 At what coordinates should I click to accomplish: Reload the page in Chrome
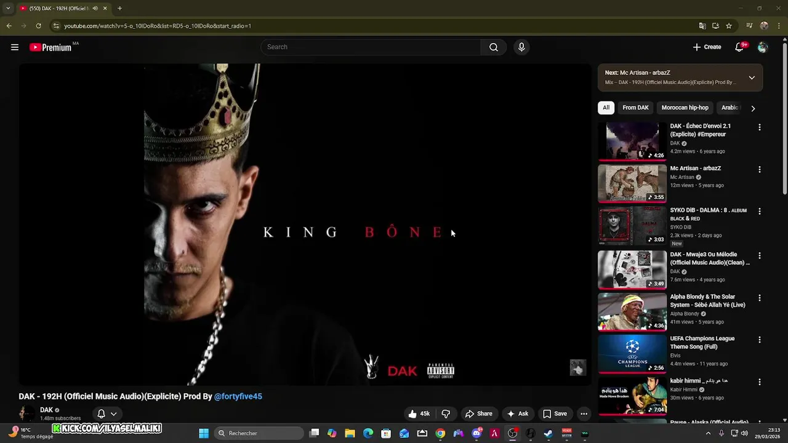[x=38, y=26]
